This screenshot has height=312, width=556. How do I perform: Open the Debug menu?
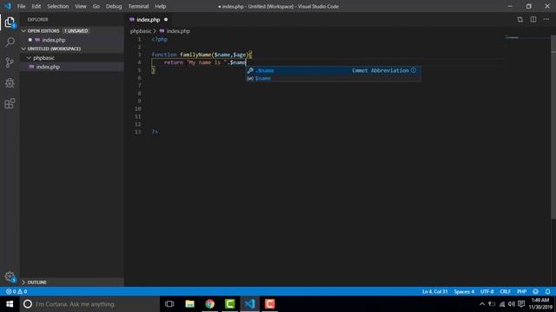click(114, 6)
